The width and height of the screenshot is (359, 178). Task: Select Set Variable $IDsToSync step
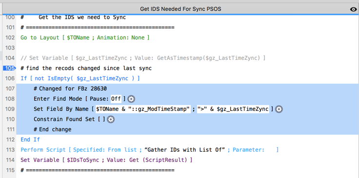tap(106, 160)
